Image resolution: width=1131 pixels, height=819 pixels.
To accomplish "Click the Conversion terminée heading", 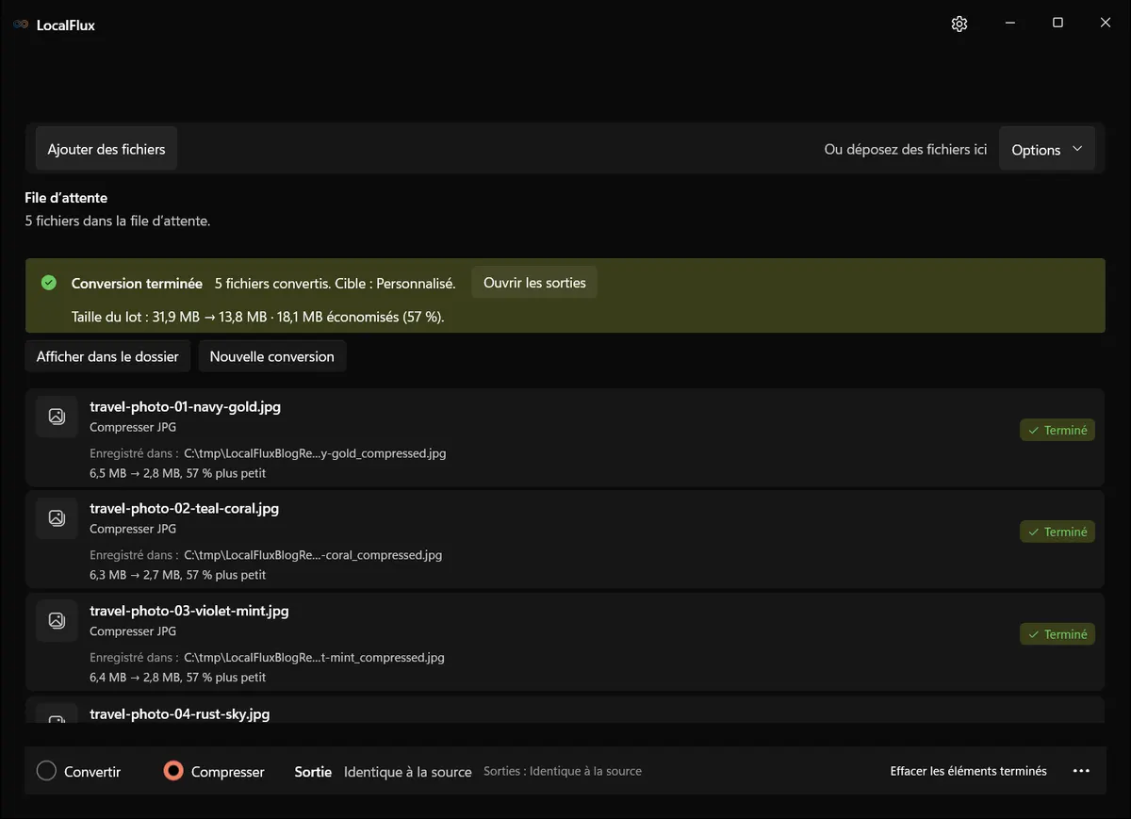I will (x=137, y=283).
